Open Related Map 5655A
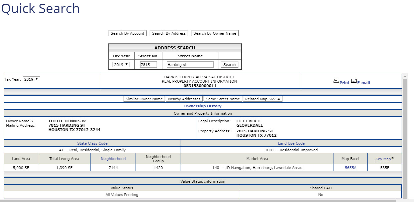 tap(262, 99)
